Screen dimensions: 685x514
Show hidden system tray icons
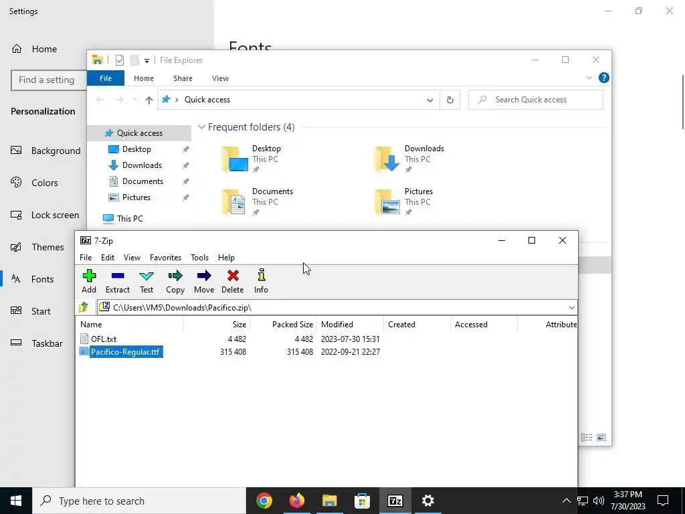(x=566, y=501)
